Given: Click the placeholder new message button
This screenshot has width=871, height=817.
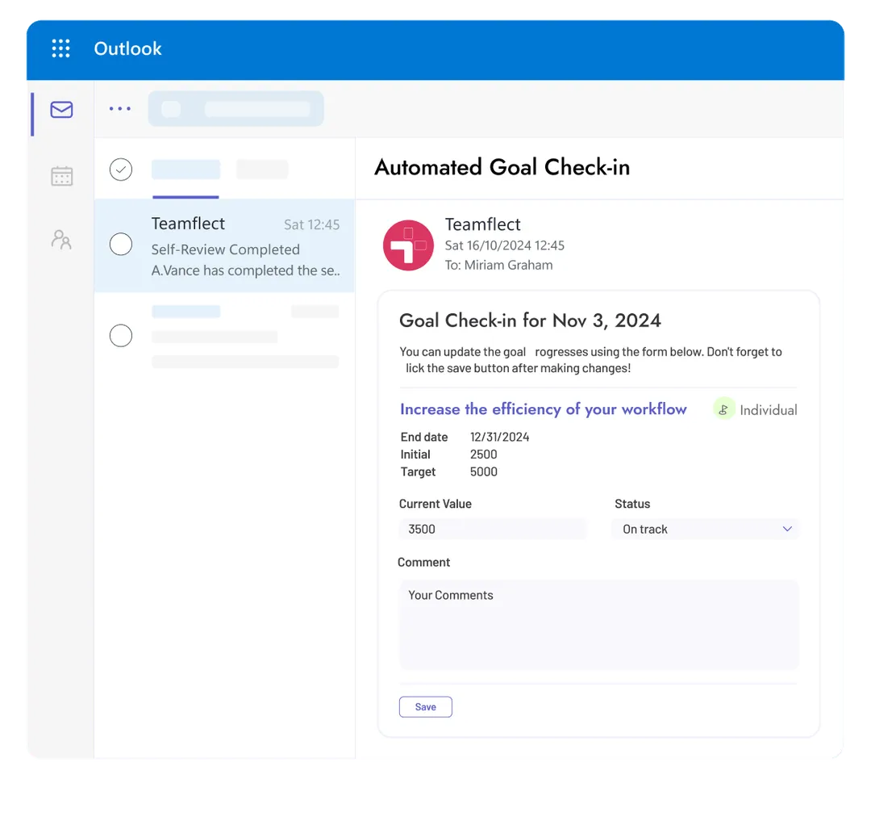Looking at the screenshot, I should (235, 109).
